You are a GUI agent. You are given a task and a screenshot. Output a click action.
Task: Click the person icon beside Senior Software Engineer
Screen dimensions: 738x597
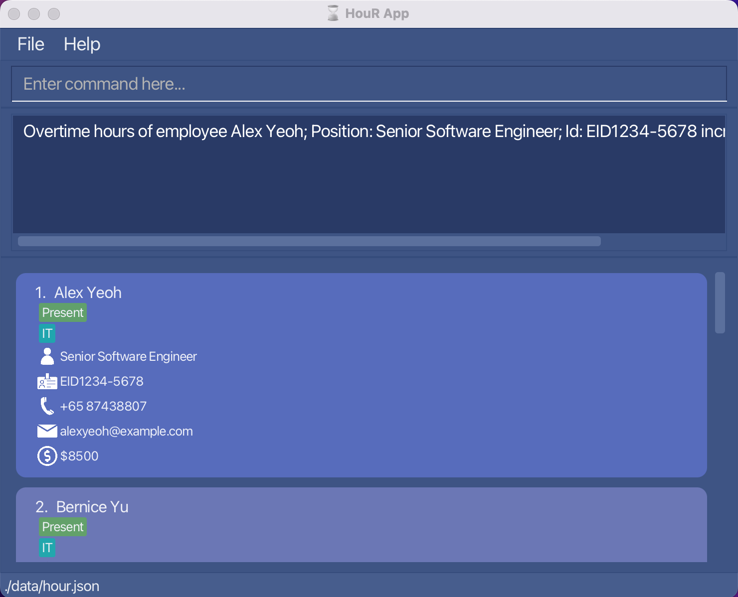tap(47, 356)
